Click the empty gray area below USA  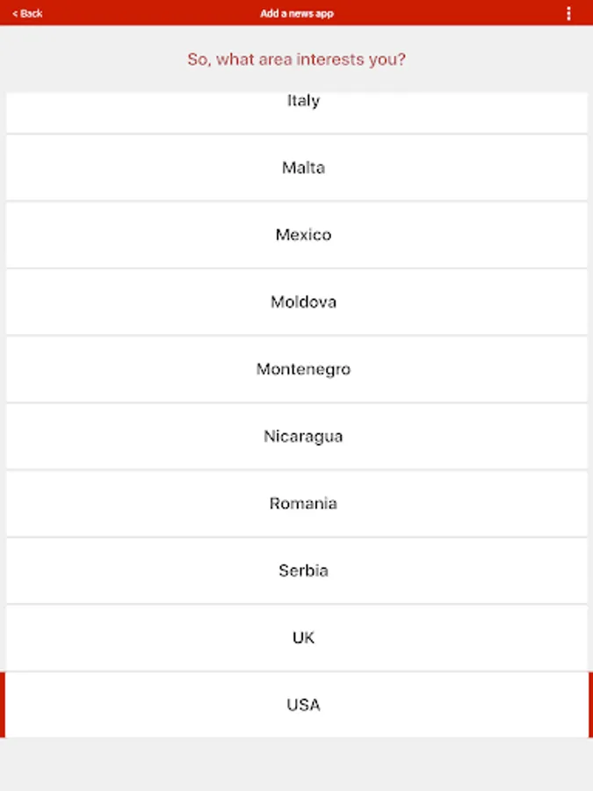point(296,763)
